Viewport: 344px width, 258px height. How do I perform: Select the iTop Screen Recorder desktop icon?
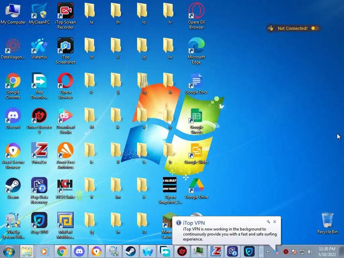(66, 16)
